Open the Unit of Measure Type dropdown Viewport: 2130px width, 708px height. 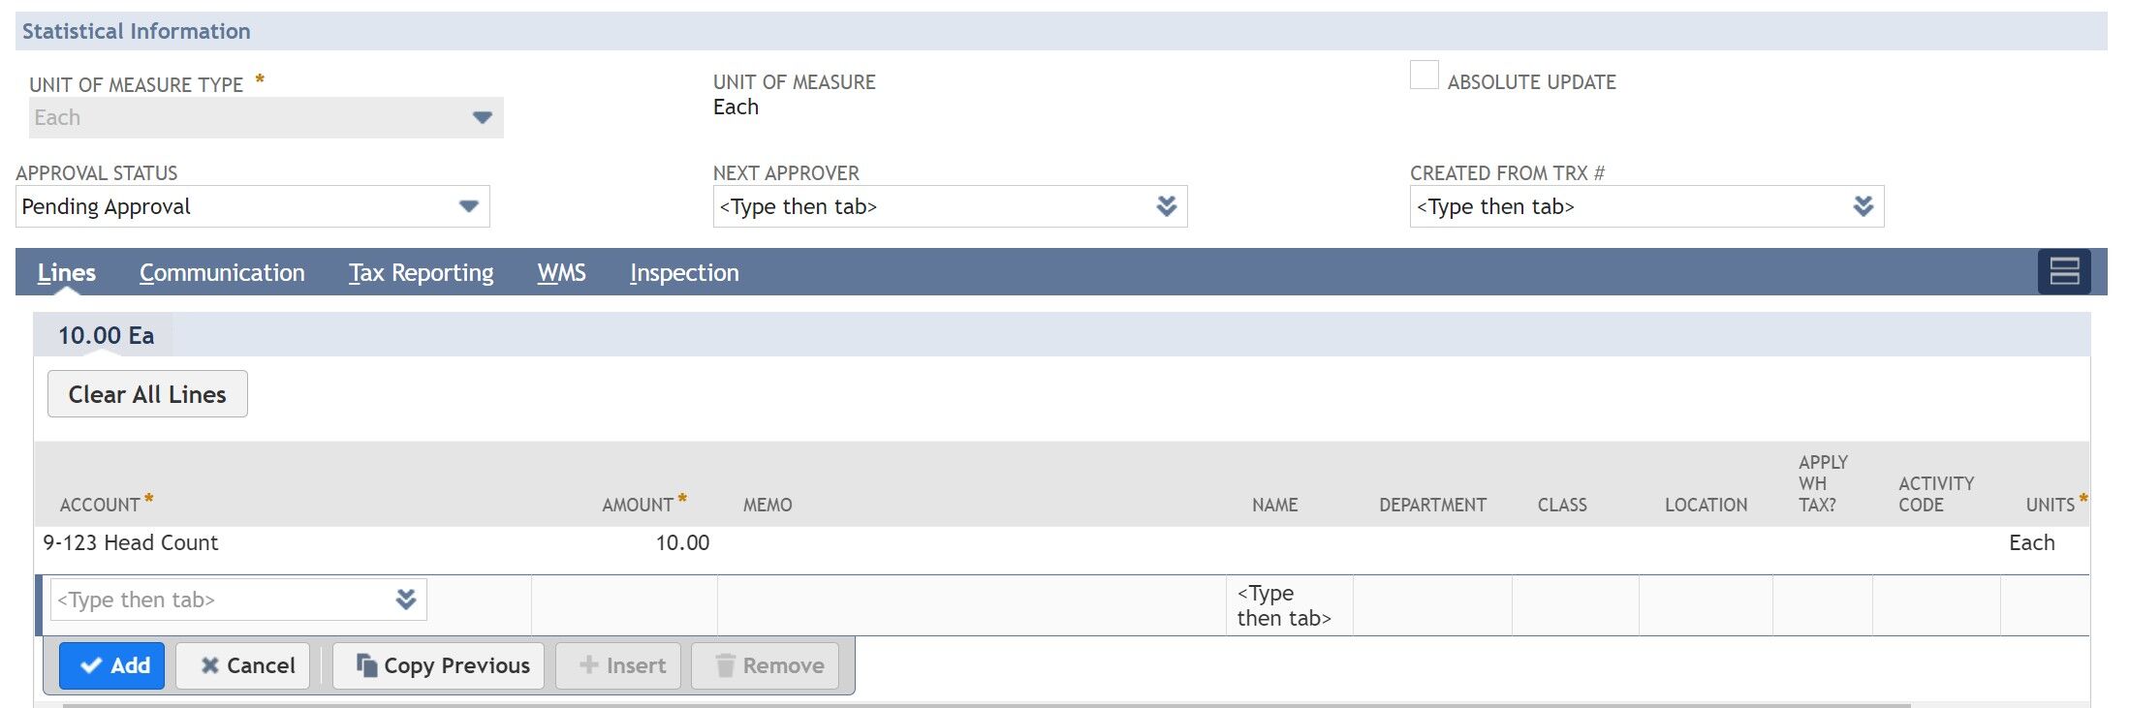click(x=482, y=116)
